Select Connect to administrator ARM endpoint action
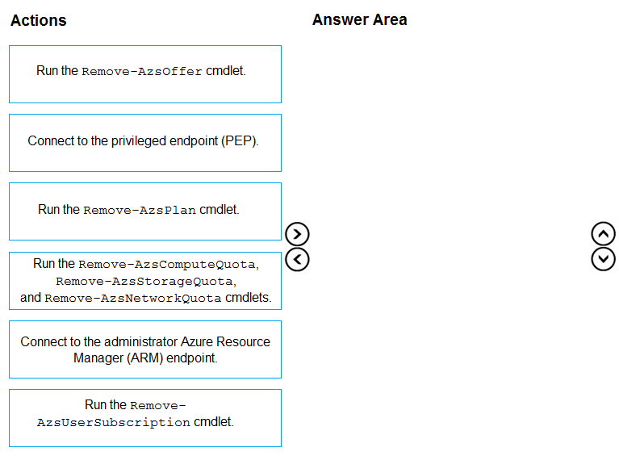Viewport: 619px width, 456px height. click(145, 349)
